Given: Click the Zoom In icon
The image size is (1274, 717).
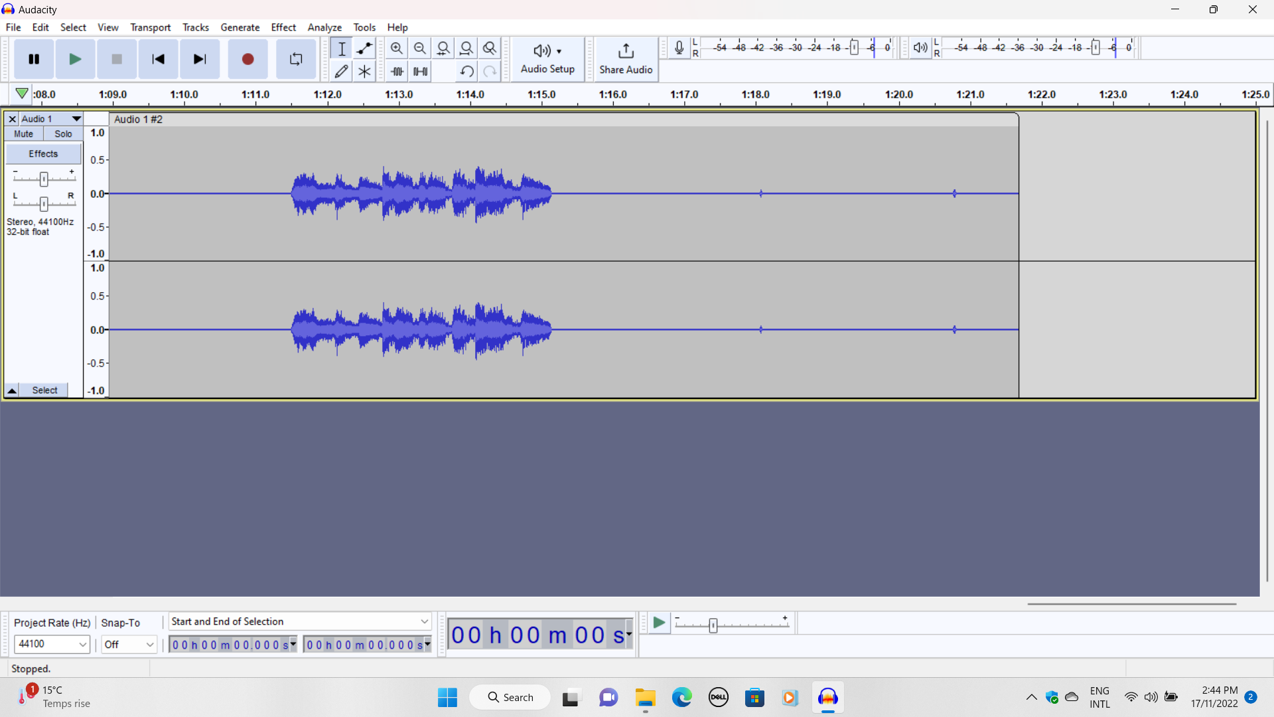Looking at the screenshot, I should [397, 48].
